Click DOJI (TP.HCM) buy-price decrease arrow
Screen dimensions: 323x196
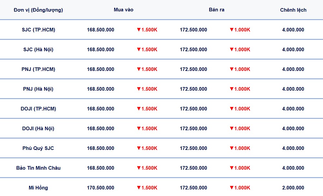coord(139,109)
